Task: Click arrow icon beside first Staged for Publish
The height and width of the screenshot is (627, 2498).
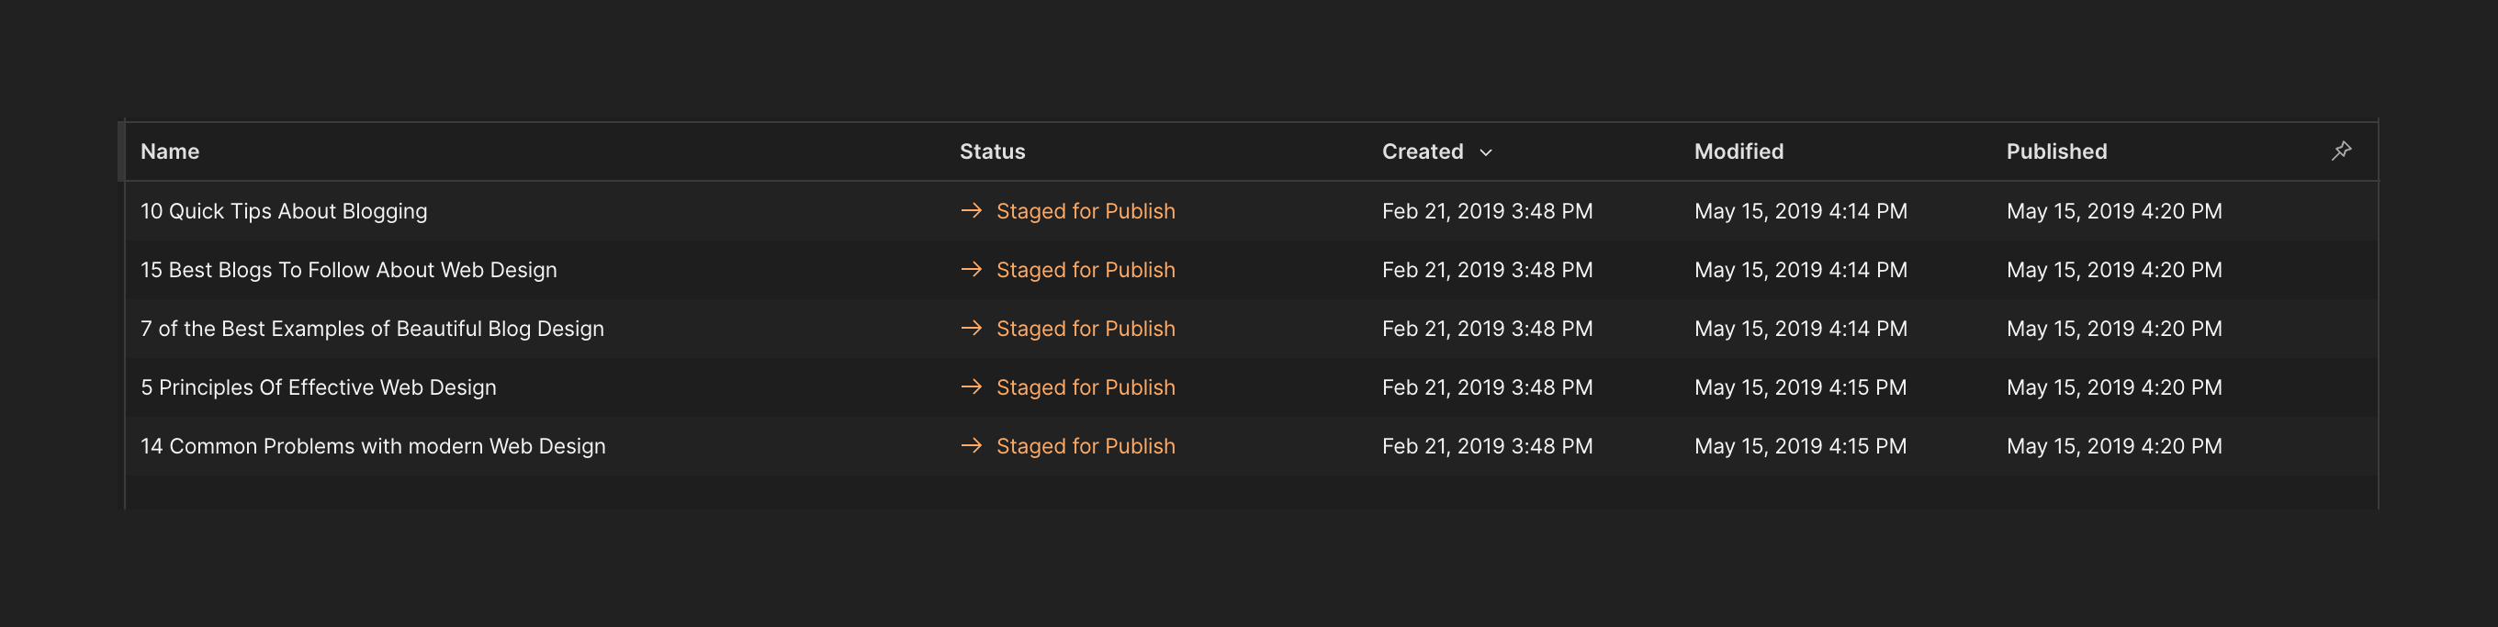Action: coord(971,210)
